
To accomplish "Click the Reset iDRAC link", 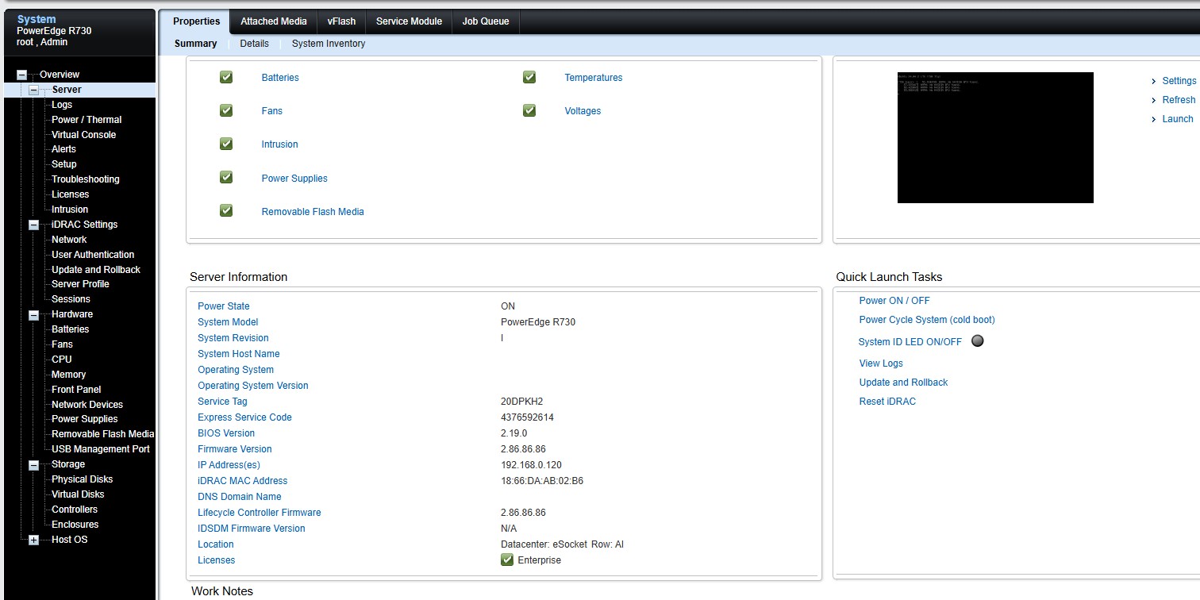I will (887, 402).
